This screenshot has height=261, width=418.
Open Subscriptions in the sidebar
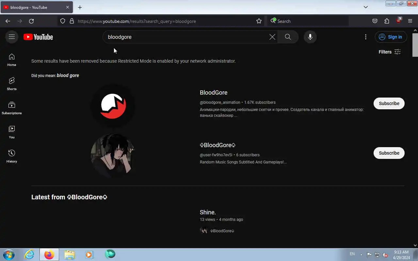coord(12,108)
